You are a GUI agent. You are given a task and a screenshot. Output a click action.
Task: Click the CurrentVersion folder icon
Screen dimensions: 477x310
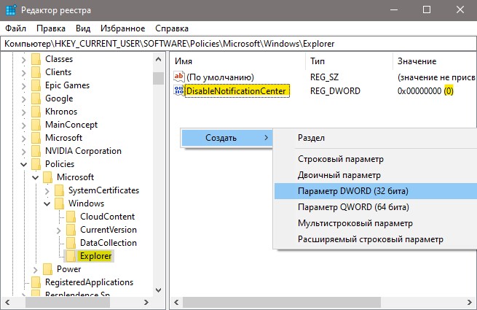[71, 230]
